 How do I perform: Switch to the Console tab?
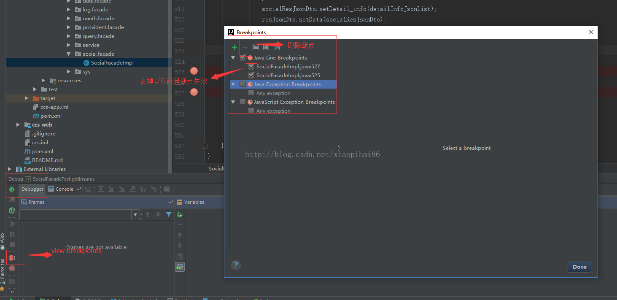(65, 189)
